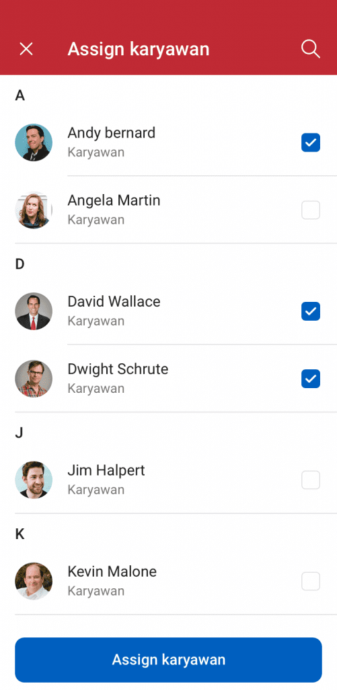This screenshot has height=690, width=337.
Task: Tap Kevin Malone's profile picture
Action: pos(34,582)
